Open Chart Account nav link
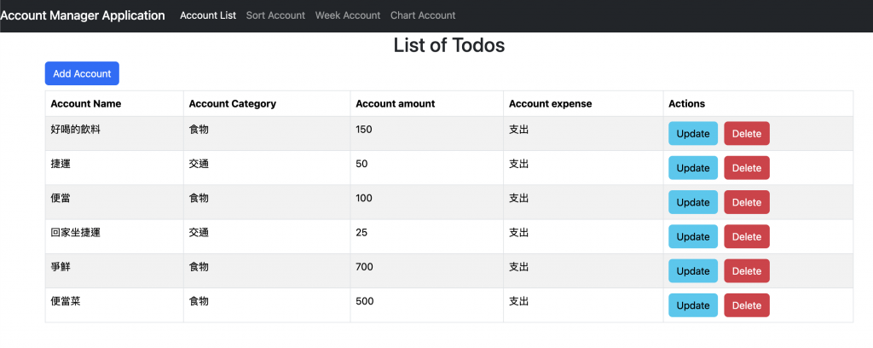The image size is (873, 348). click(x=423, y=15)
